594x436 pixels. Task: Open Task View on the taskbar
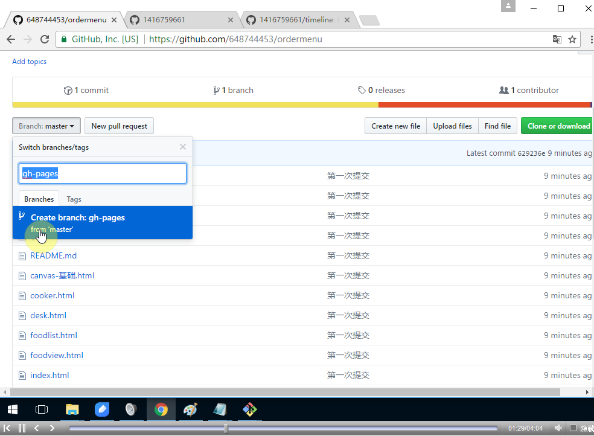(42, 409)
